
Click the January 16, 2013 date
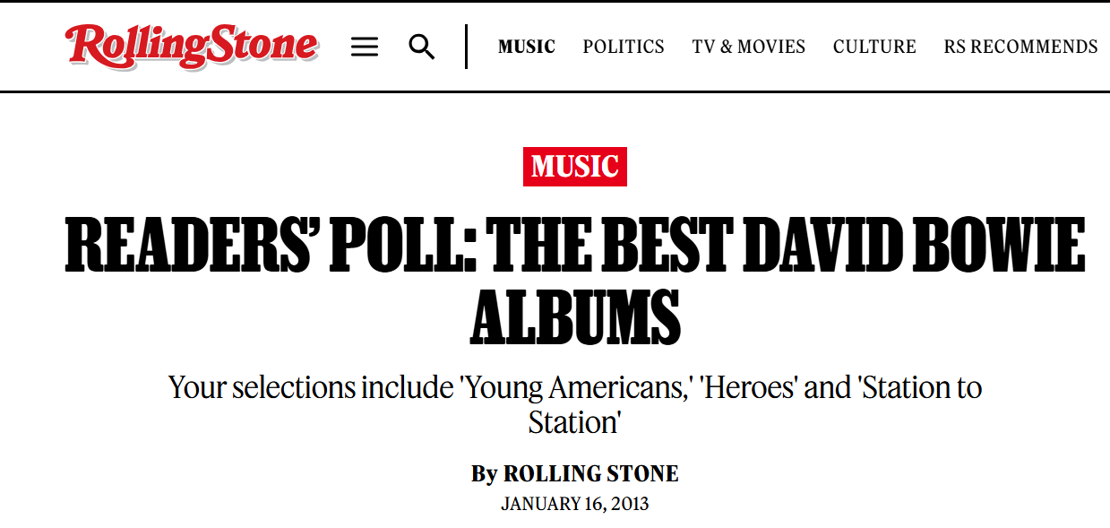pos(575,504)
